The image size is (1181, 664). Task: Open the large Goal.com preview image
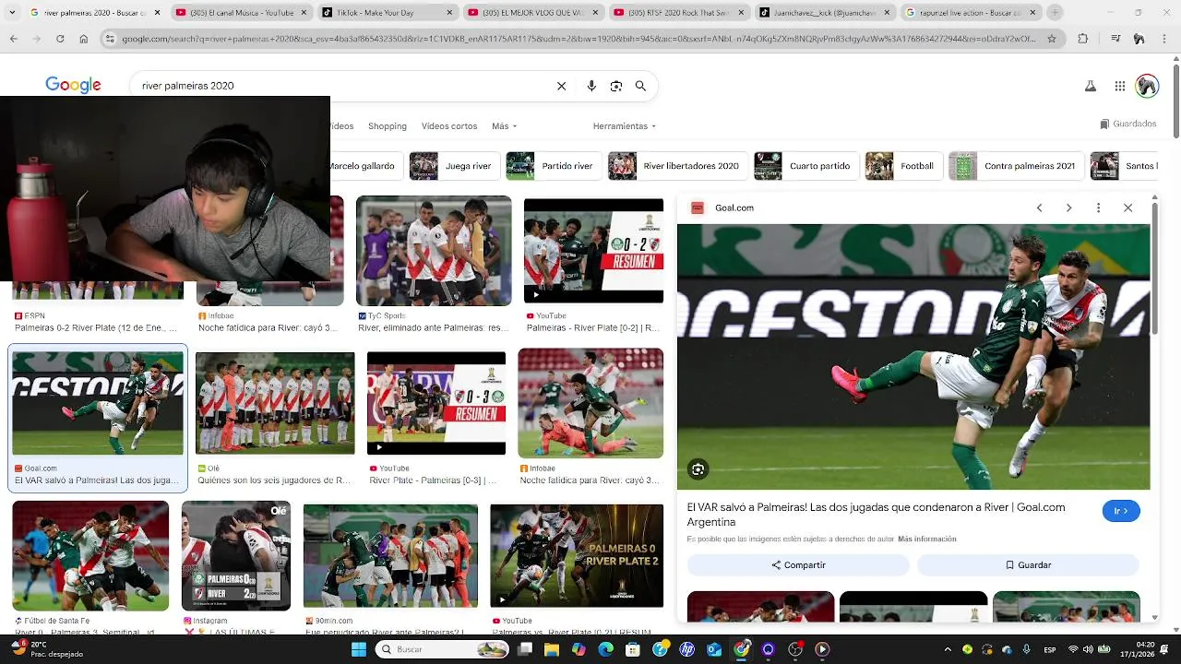tap(913, 357)
